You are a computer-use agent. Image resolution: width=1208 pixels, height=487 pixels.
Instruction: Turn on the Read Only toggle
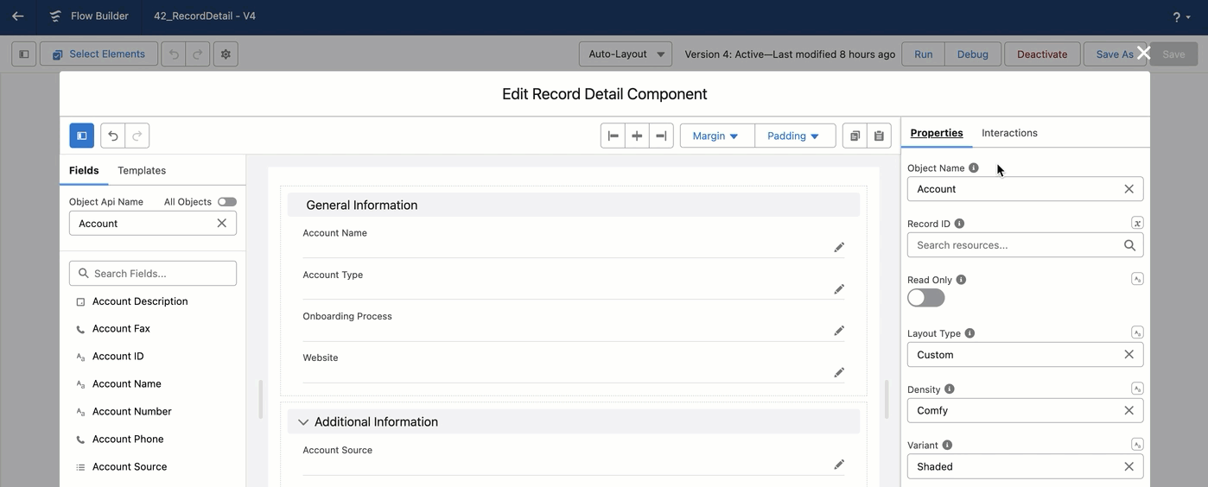926,298
